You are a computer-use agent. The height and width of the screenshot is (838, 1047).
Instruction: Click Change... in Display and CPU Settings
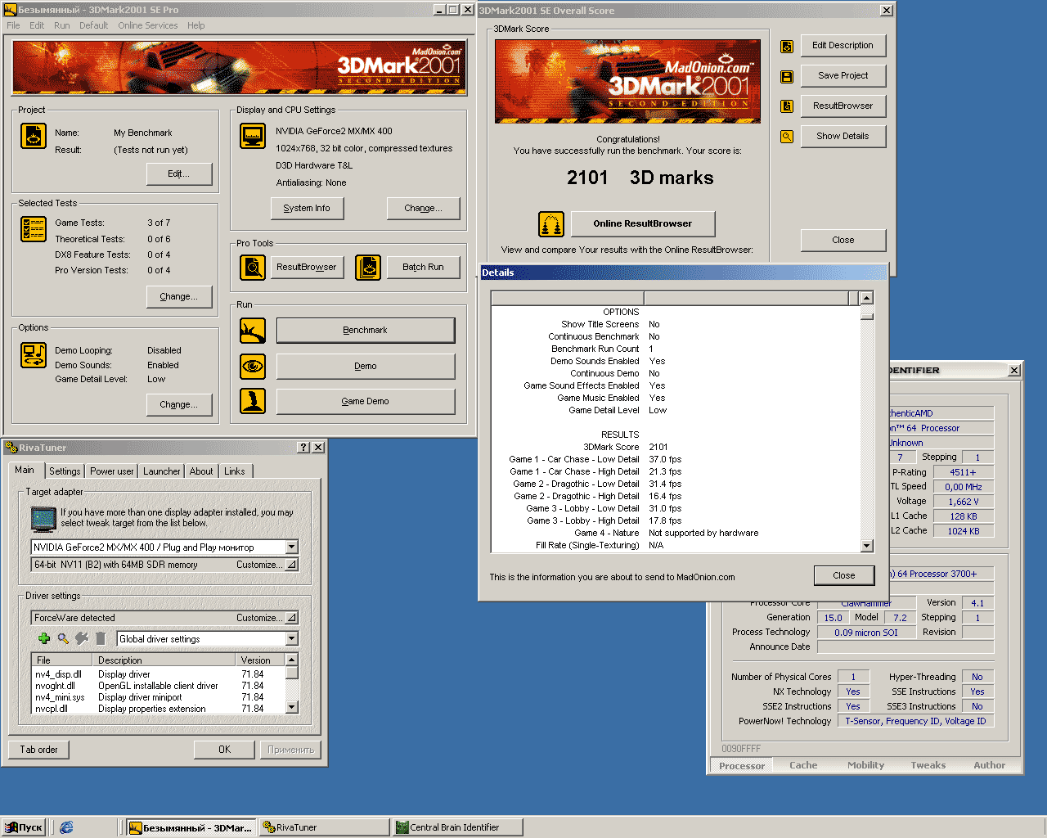pyautogui.click(x=423, y=208)
